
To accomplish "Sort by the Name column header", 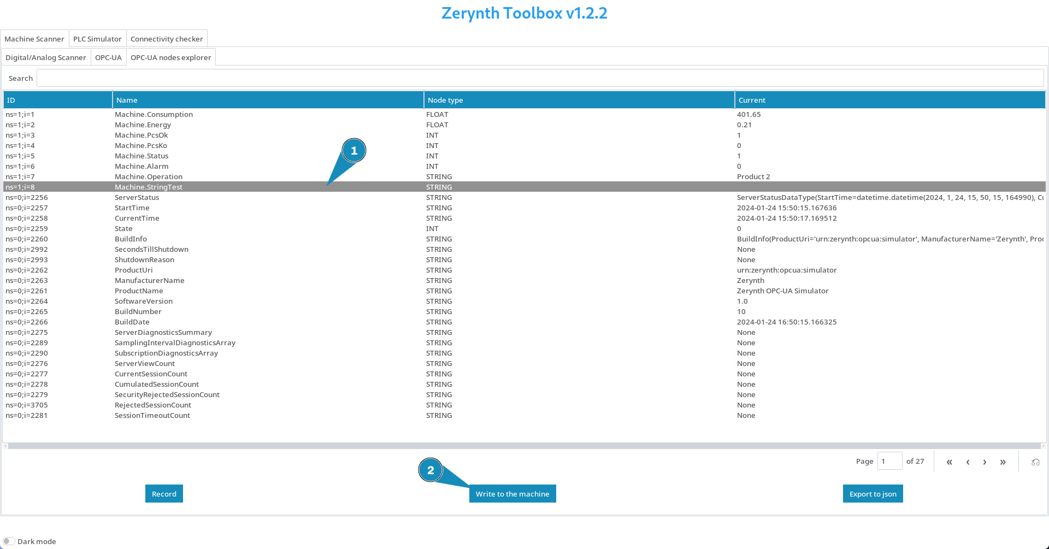I will coord(268,100).
